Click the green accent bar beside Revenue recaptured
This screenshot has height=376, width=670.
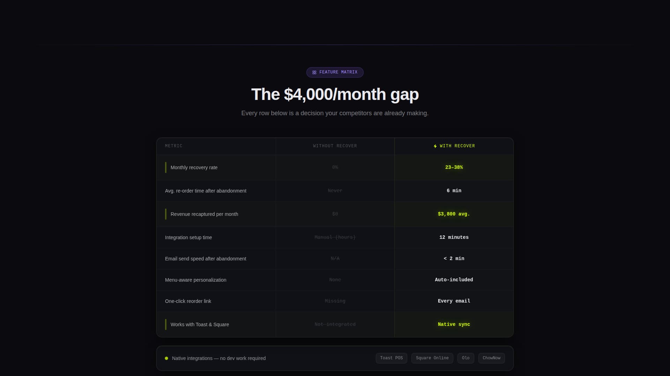coord(166,214)
